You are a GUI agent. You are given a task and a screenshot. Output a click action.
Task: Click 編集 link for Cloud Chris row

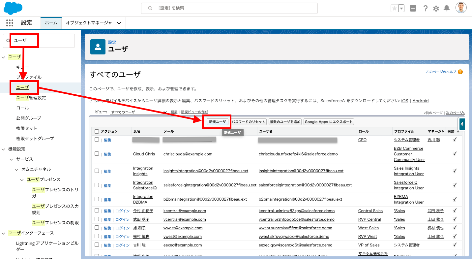click(x=107, y=154)
